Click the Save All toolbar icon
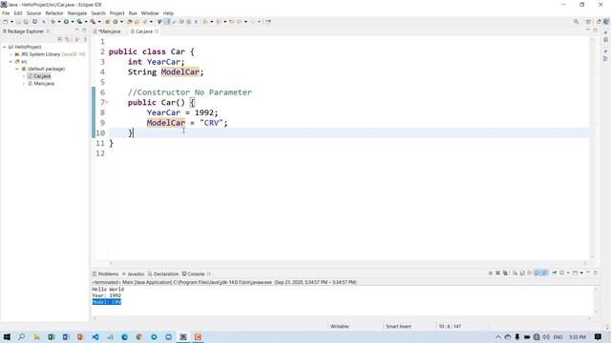The height and width of the screenshot is (343, 611). (x=26, y=22)
